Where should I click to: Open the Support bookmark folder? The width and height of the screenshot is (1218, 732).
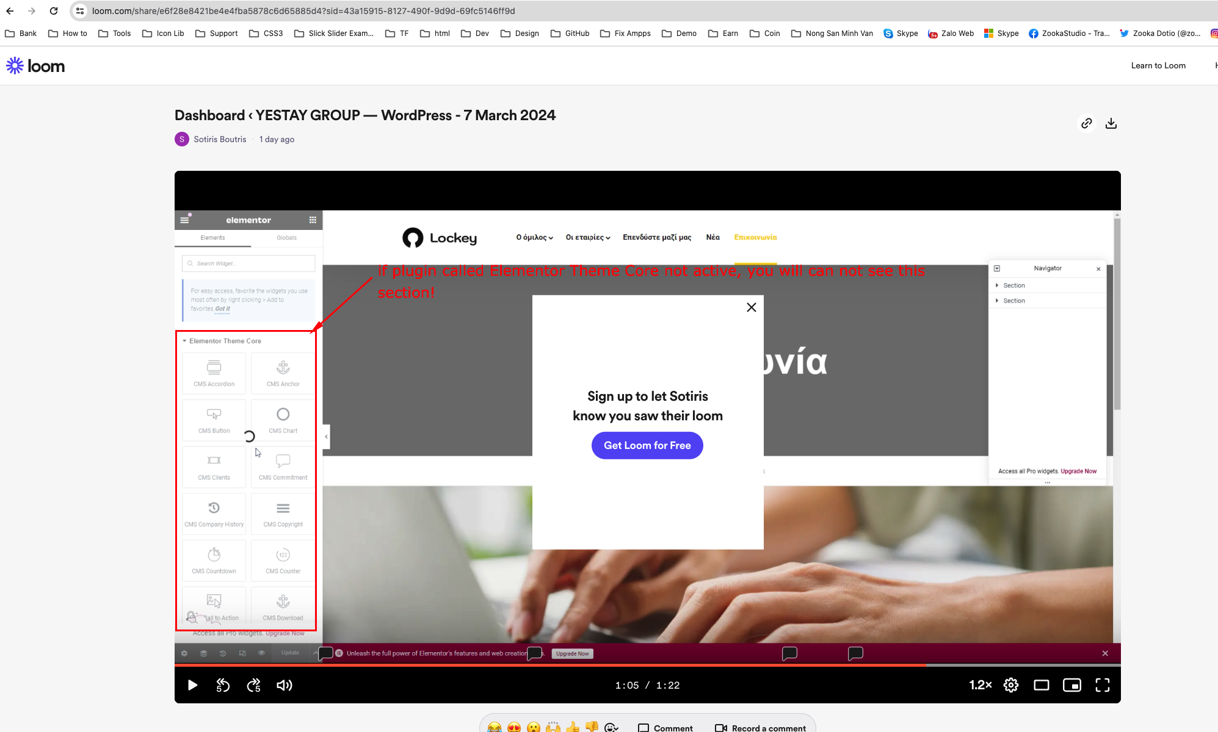217,34
